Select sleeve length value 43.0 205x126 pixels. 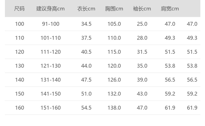click(x=142, y=94)
